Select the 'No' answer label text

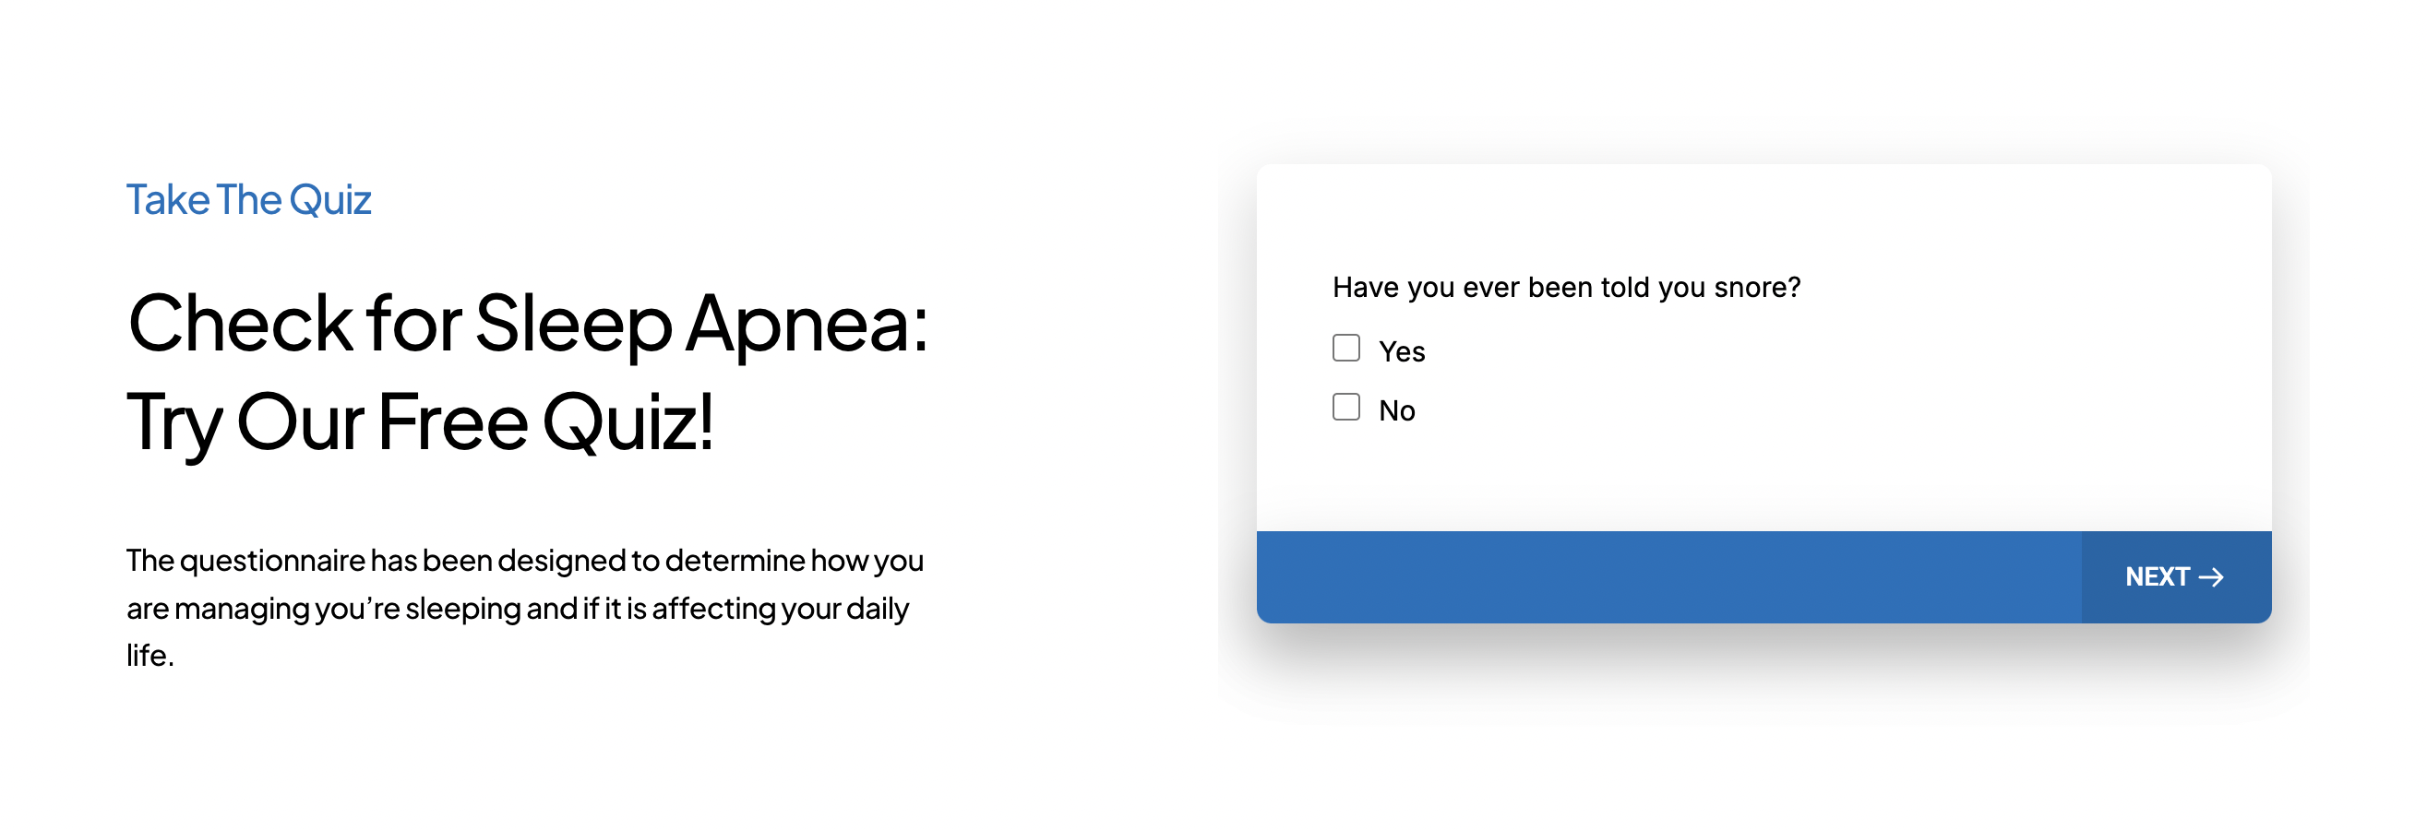[1396, 411]
